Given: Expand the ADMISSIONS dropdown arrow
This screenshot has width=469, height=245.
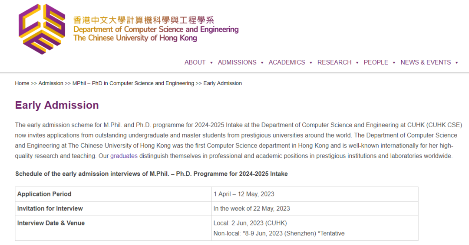Looking at the screenshot, I should click(262, 63).
